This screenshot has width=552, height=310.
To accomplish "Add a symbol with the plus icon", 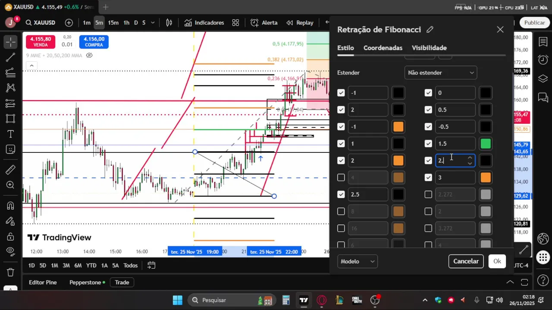I will pyautogui.click(x=69, y=22).
